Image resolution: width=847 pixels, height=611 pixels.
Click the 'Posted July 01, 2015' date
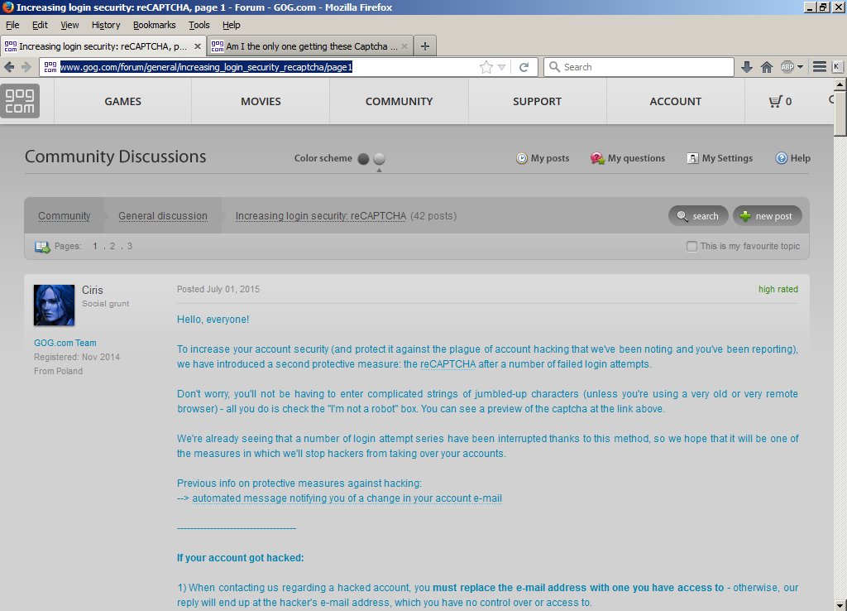tap(218, 289)
